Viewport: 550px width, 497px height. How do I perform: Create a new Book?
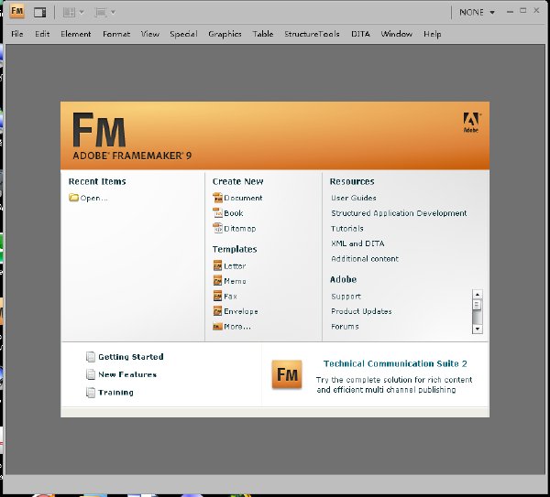(x=234, y=213)
